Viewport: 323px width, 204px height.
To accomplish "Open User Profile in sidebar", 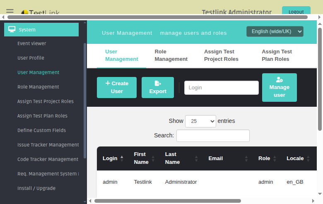I will coord(31,58).
